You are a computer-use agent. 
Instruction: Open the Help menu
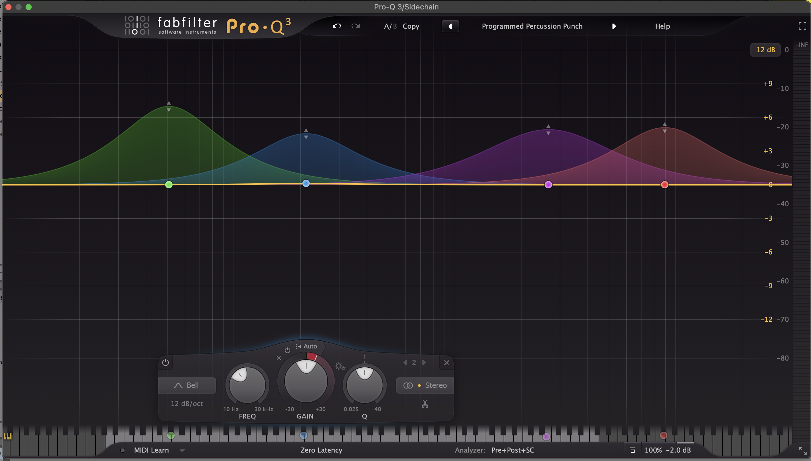point(662,26)
